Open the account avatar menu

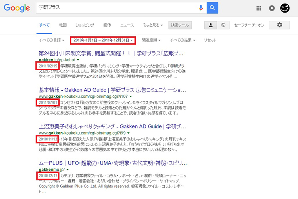tap(285, 8)
